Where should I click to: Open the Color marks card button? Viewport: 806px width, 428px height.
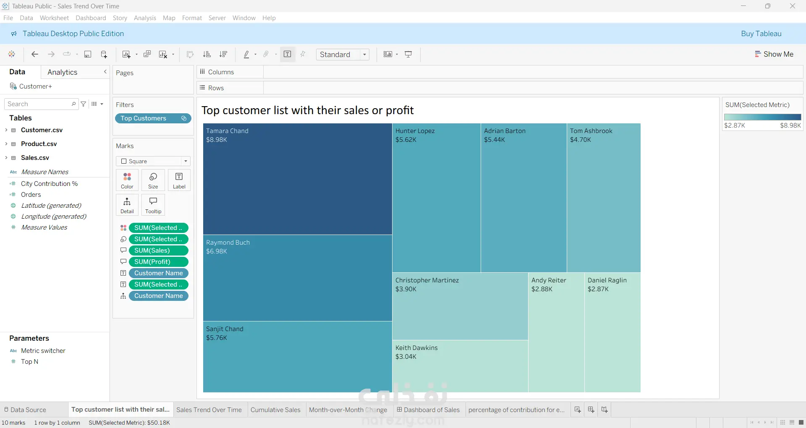coord(127,180)
